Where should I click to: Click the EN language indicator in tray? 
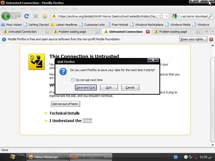click(176, 157)
